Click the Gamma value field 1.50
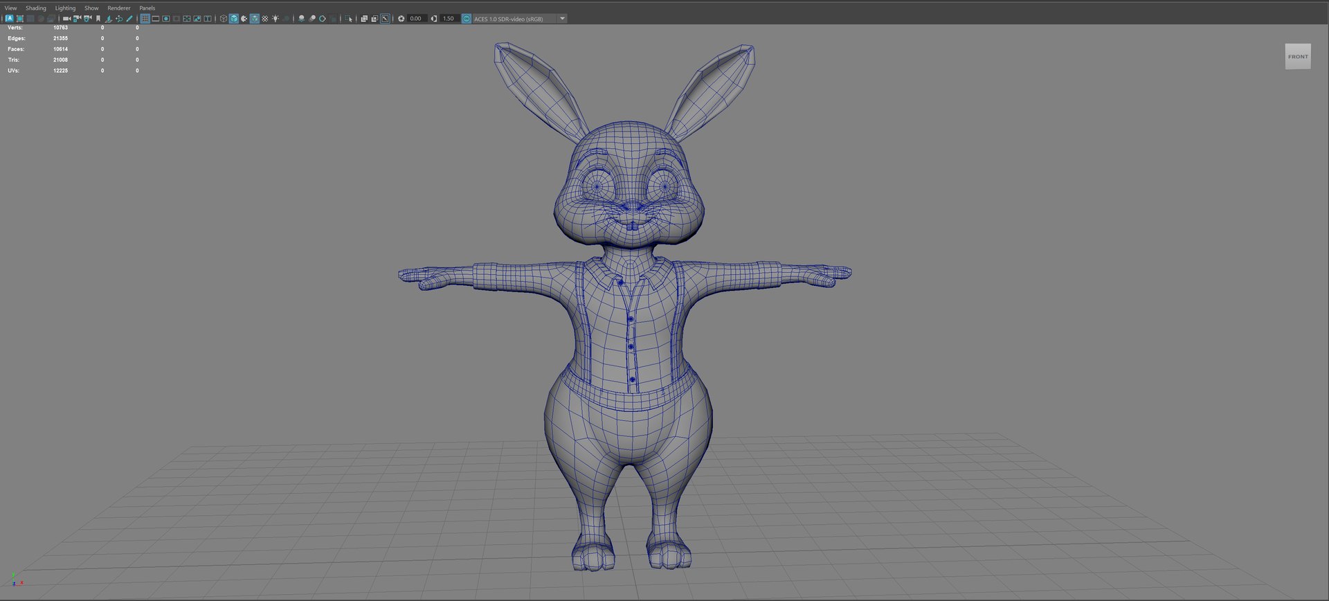Image resolution: width=1329 pixels, height=601 pixels. [x=449, y=19]
